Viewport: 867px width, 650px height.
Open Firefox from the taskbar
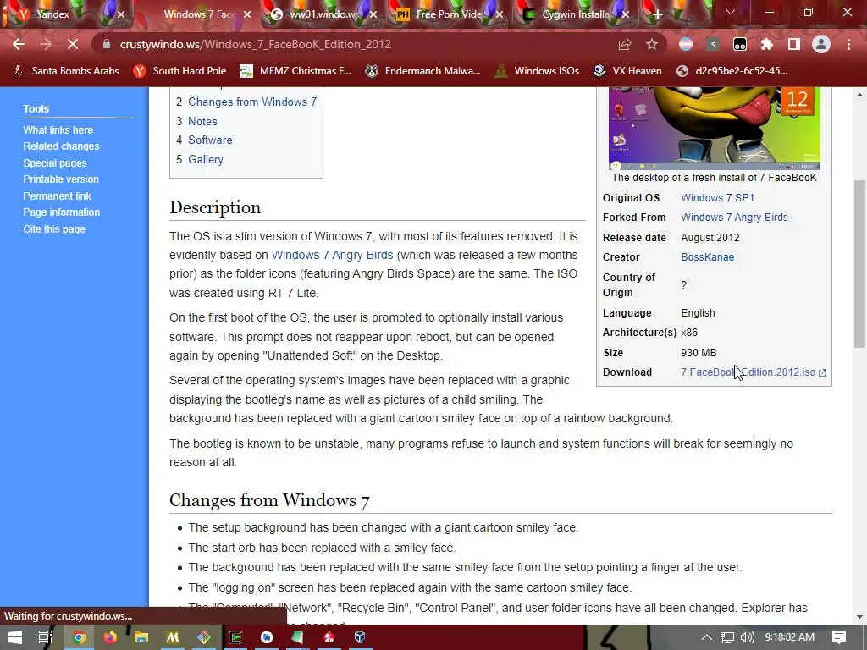(x=110, y=637)
